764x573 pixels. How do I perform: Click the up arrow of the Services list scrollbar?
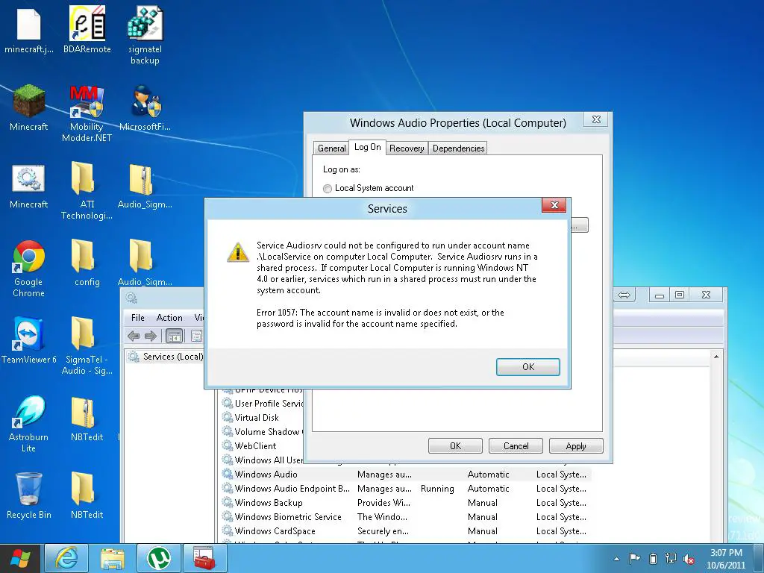tap(716, 357)
